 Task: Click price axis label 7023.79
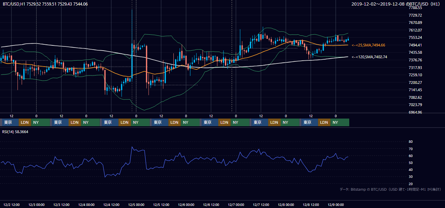(x=415, y=105)
